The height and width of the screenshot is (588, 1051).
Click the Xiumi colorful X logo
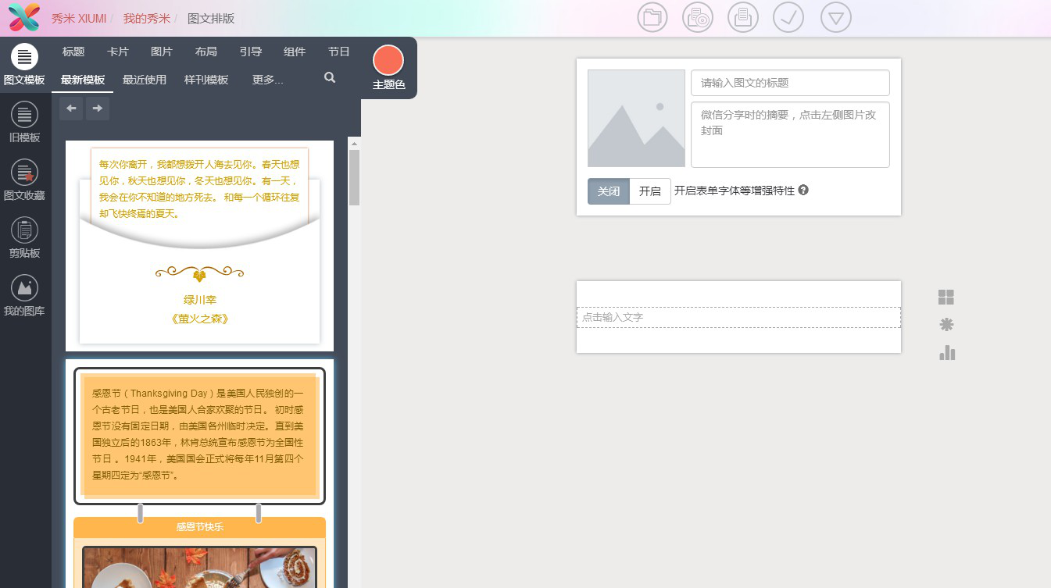click(24, 18)
